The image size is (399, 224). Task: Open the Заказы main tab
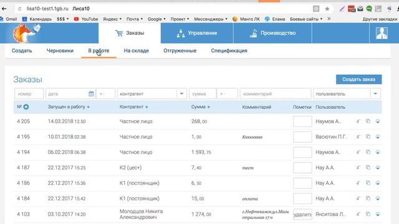(130, 33)
